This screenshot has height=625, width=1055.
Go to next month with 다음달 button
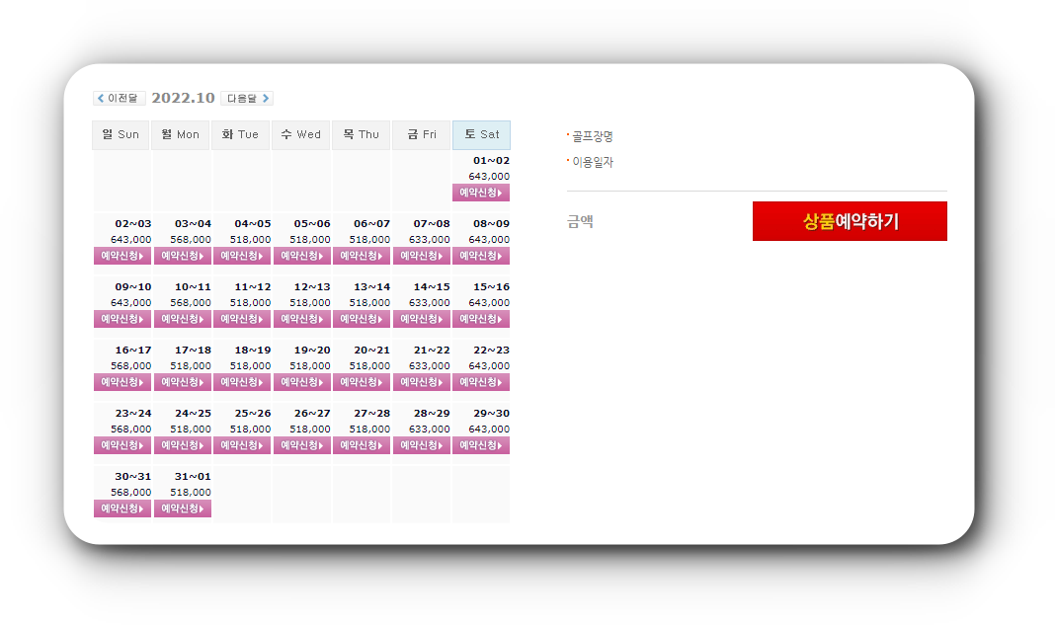pyautogui.click(x=247, y=98)
